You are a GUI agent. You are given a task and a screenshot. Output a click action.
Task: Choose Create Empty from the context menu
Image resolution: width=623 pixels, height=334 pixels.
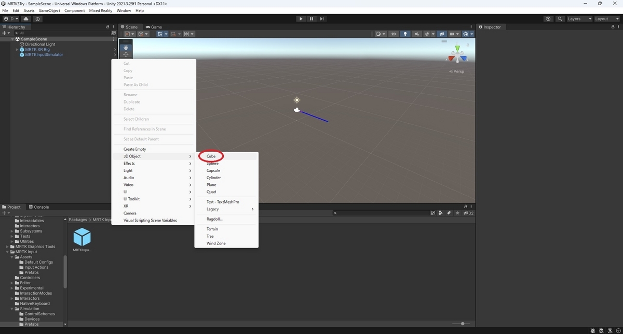pos(134,149)
